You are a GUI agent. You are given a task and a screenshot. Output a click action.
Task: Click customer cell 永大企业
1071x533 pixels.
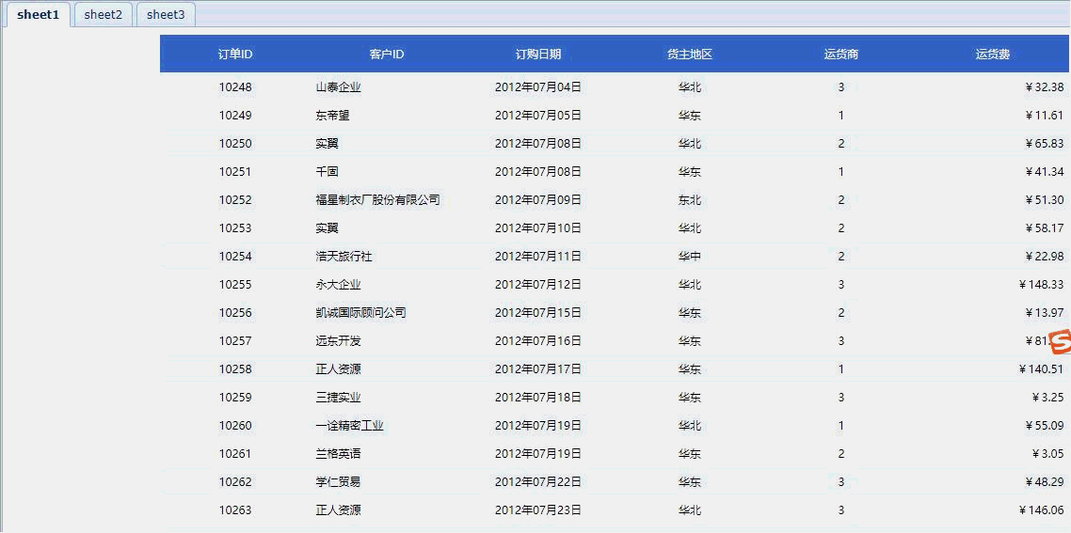point(338,285)
